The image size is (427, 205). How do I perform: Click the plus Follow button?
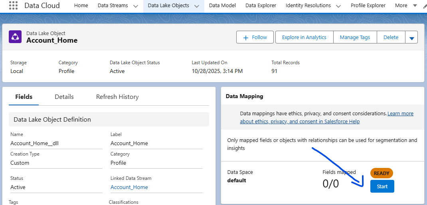255,37
